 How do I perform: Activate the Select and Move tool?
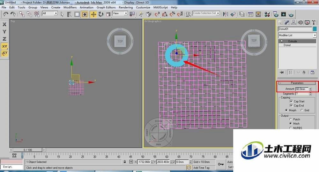[93, 14]
